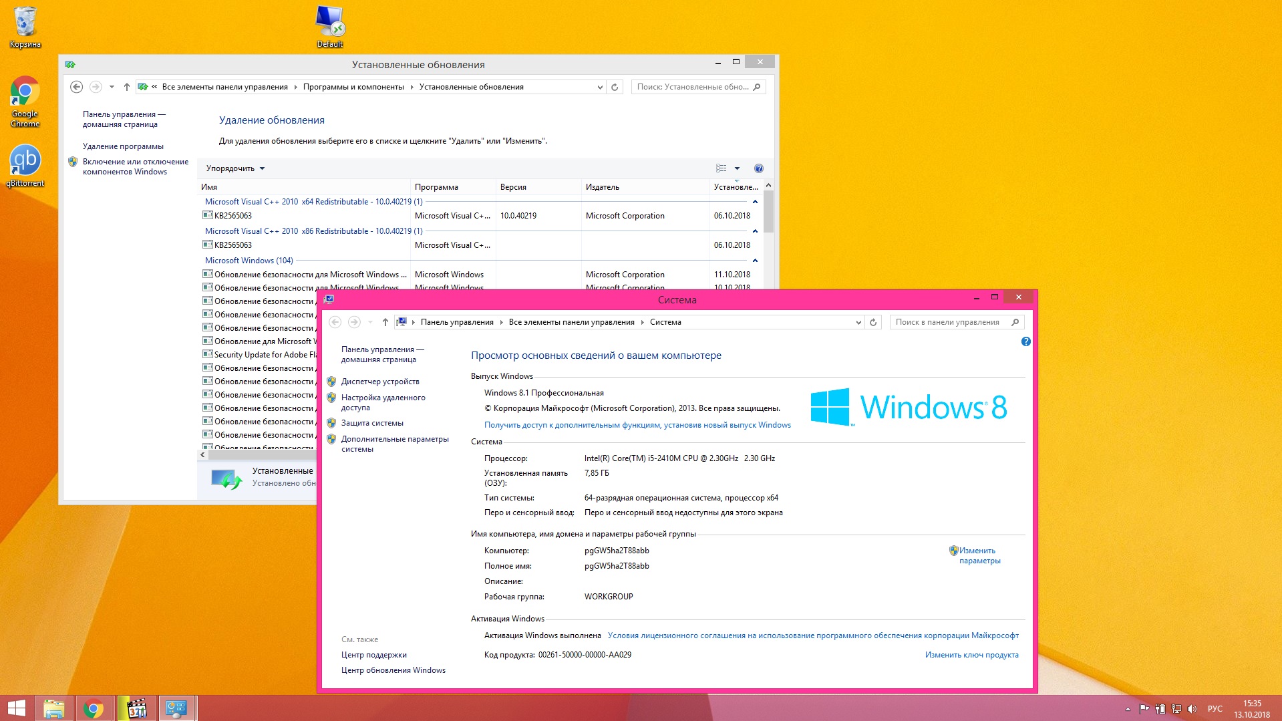Open Центр поддержки link
Image resolution: width=1282 pixels, height=721 pixels.
373,655
